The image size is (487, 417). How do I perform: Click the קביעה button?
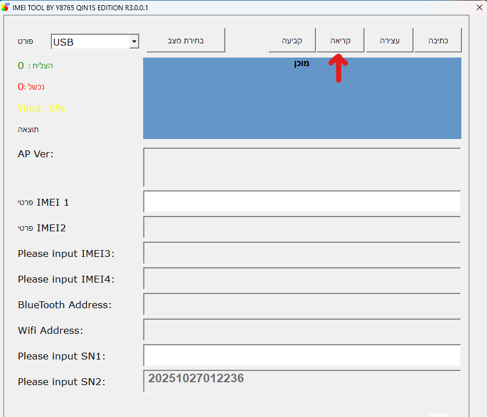click(292, 40)
